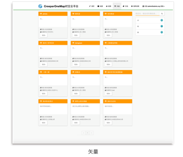Select page 1 in pagination
This screenshot has width=183, height=157.
pyautogui.click(x=87, y=133)
